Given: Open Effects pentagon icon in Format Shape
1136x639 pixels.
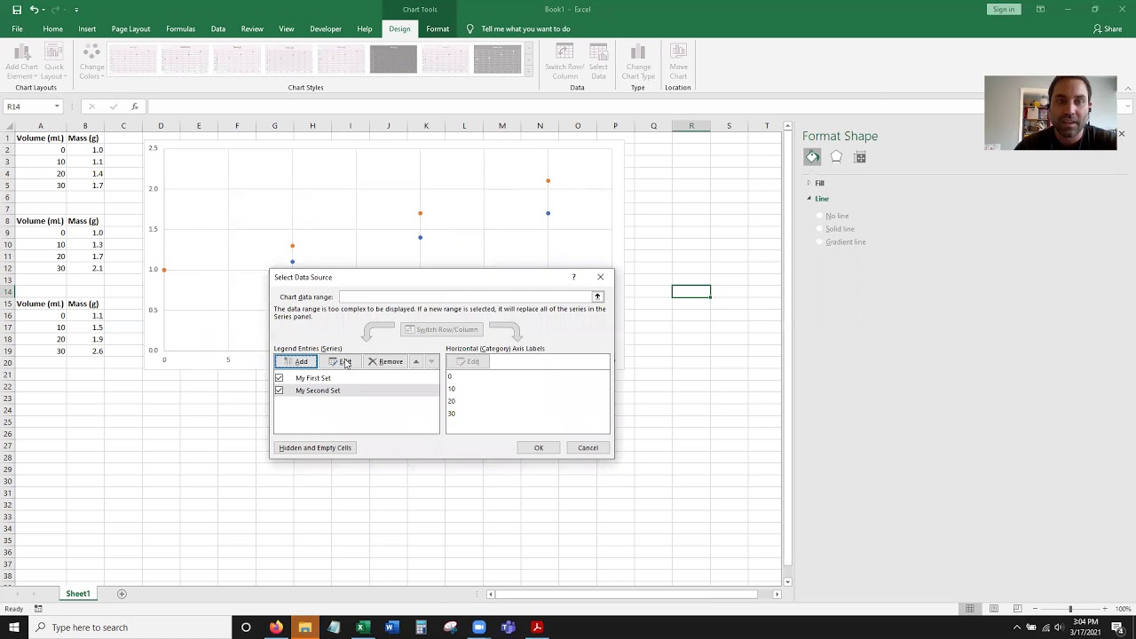Looking at the screenshot, I should pyautogui.click(x=836, y=157).
